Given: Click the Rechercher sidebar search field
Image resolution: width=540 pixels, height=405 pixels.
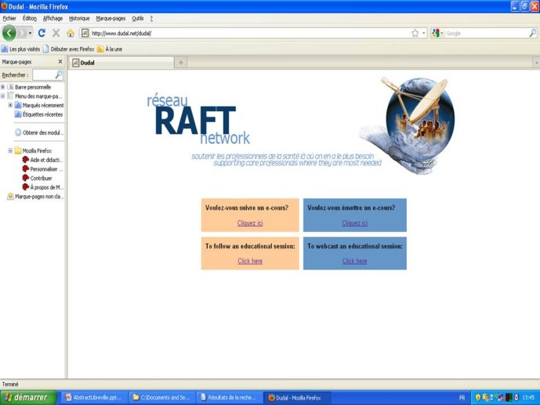Looking at the screenshot, I should pos(43,74).
